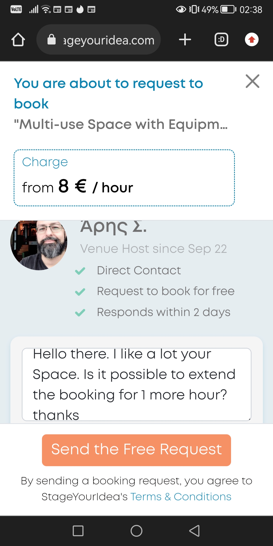The image size is (273, 546).
Task: Close the booking request dialog
Action: click(252, 81)
